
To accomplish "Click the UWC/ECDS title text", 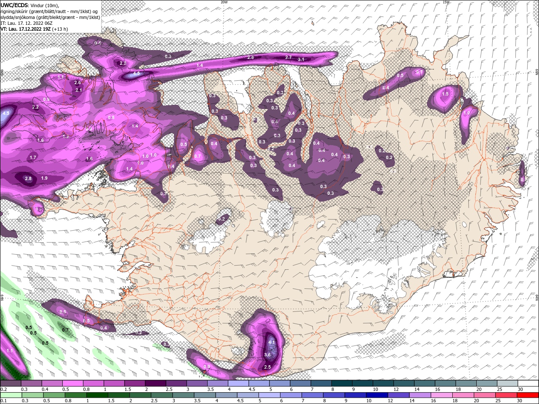I will tap(14, 5).
